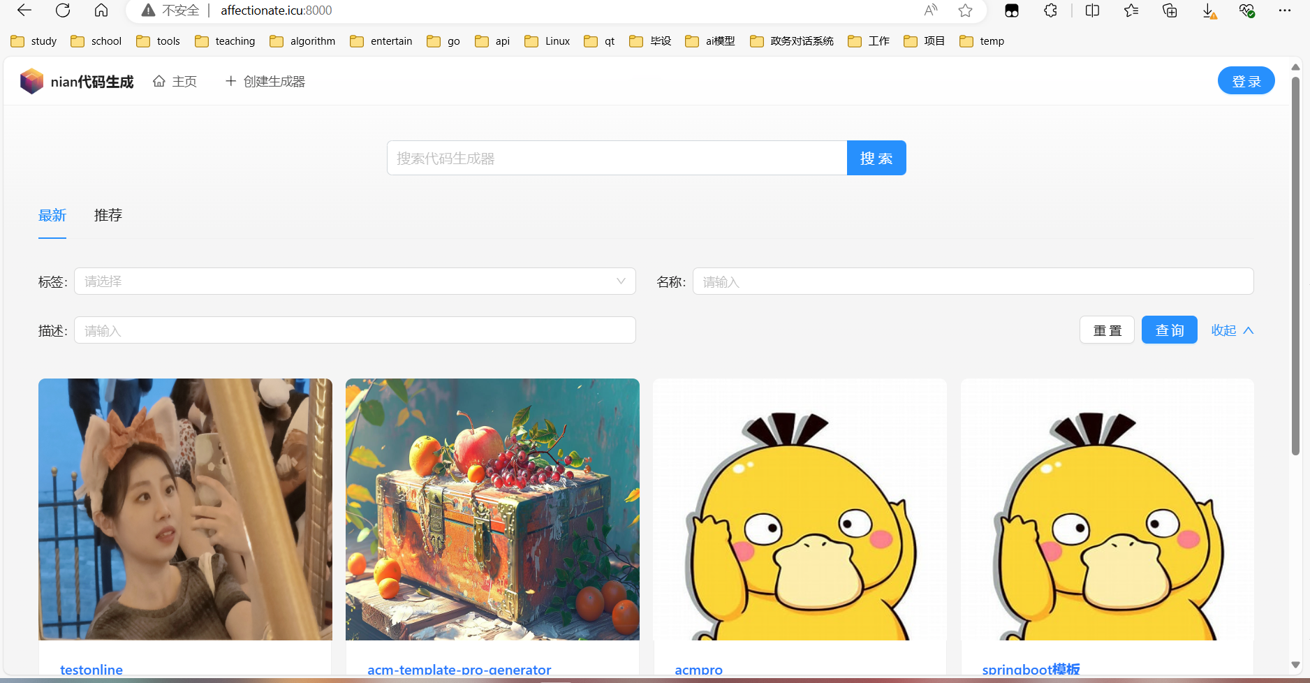Open the teaching bookmarks folder
This screenshot has width=1310, height=683.
[226, 41]
